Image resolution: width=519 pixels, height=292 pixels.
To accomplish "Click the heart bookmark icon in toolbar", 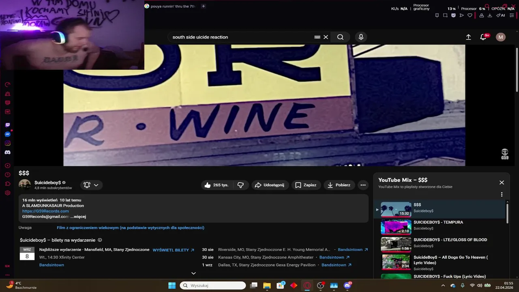I will tap(470, 15).
